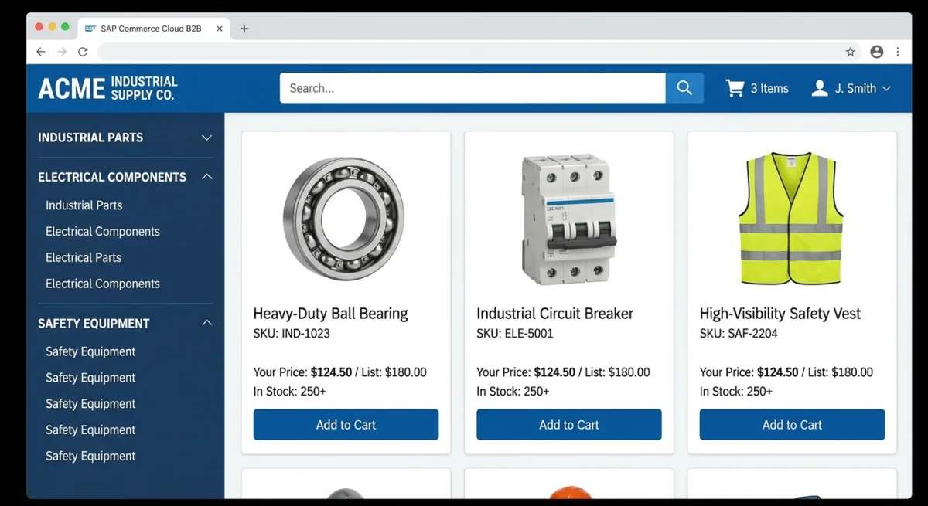
Task: View the Industrial Circuit Breaker product image
Action: (x=568, y=219)
